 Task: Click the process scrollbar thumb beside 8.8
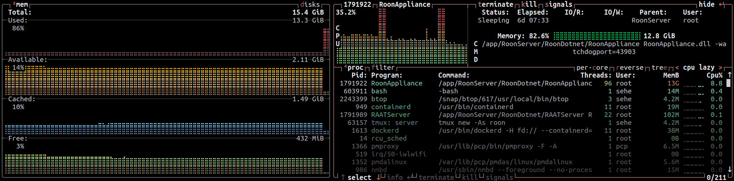pyautogui.click(x=729, y=83)
